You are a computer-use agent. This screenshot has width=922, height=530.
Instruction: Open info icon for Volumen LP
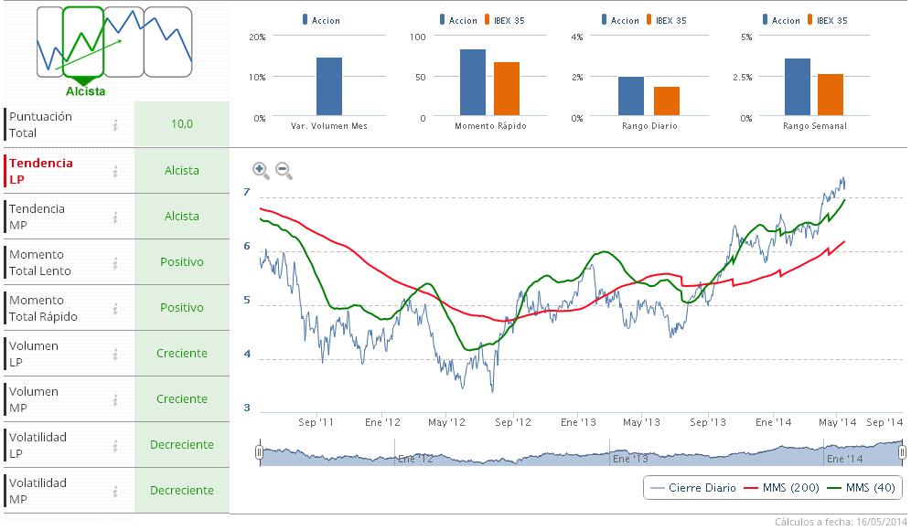[x=115, y=354]
